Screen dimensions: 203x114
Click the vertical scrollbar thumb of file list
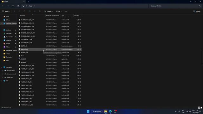click(202, 56)
